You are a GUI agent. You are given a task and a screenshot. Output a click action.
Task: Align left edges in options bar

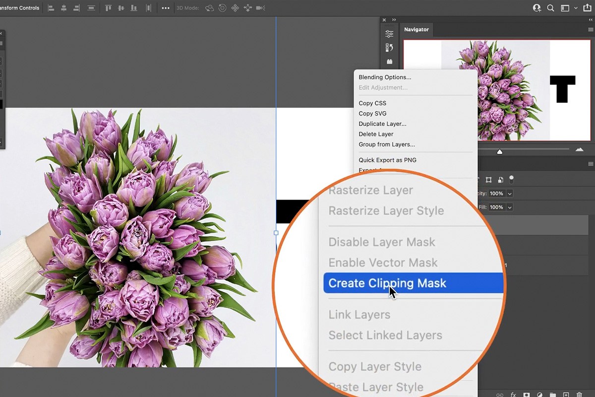point(50,8)
